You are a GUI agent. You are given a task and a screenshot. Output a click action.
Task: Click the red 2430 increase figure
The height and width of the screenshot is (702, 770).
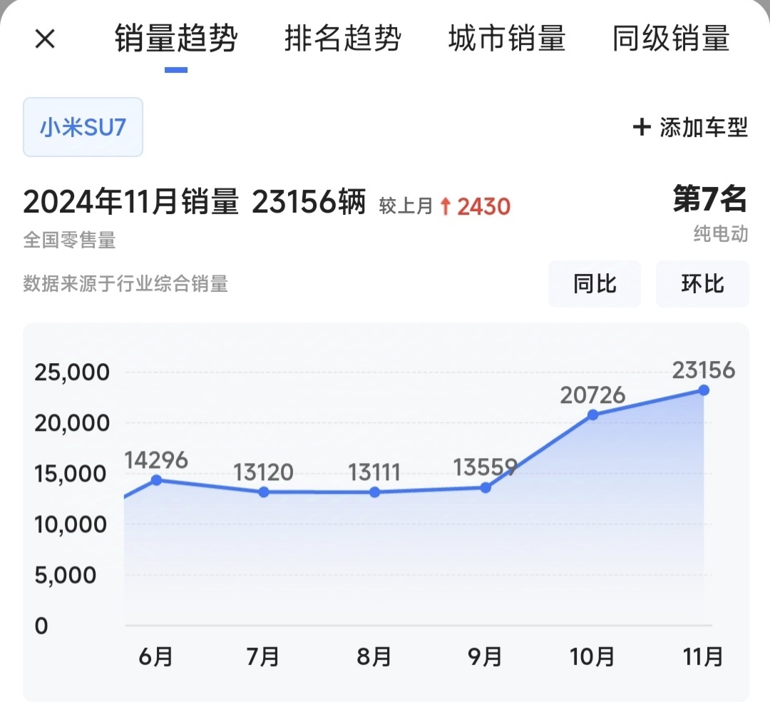483,206
